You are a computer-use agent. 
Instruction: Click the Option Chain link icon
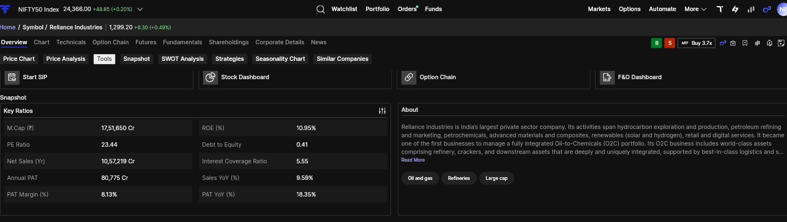[x=409, y=78]
